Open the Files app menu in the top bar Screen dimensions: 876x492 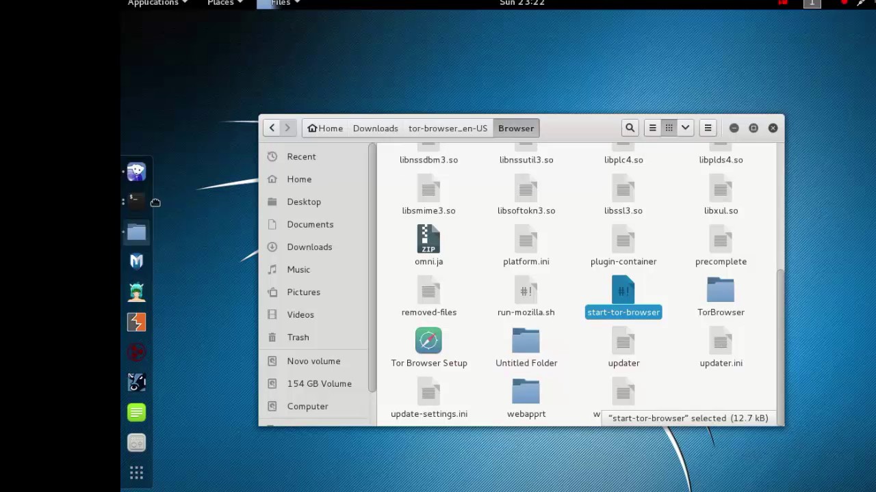pos(279,3)
